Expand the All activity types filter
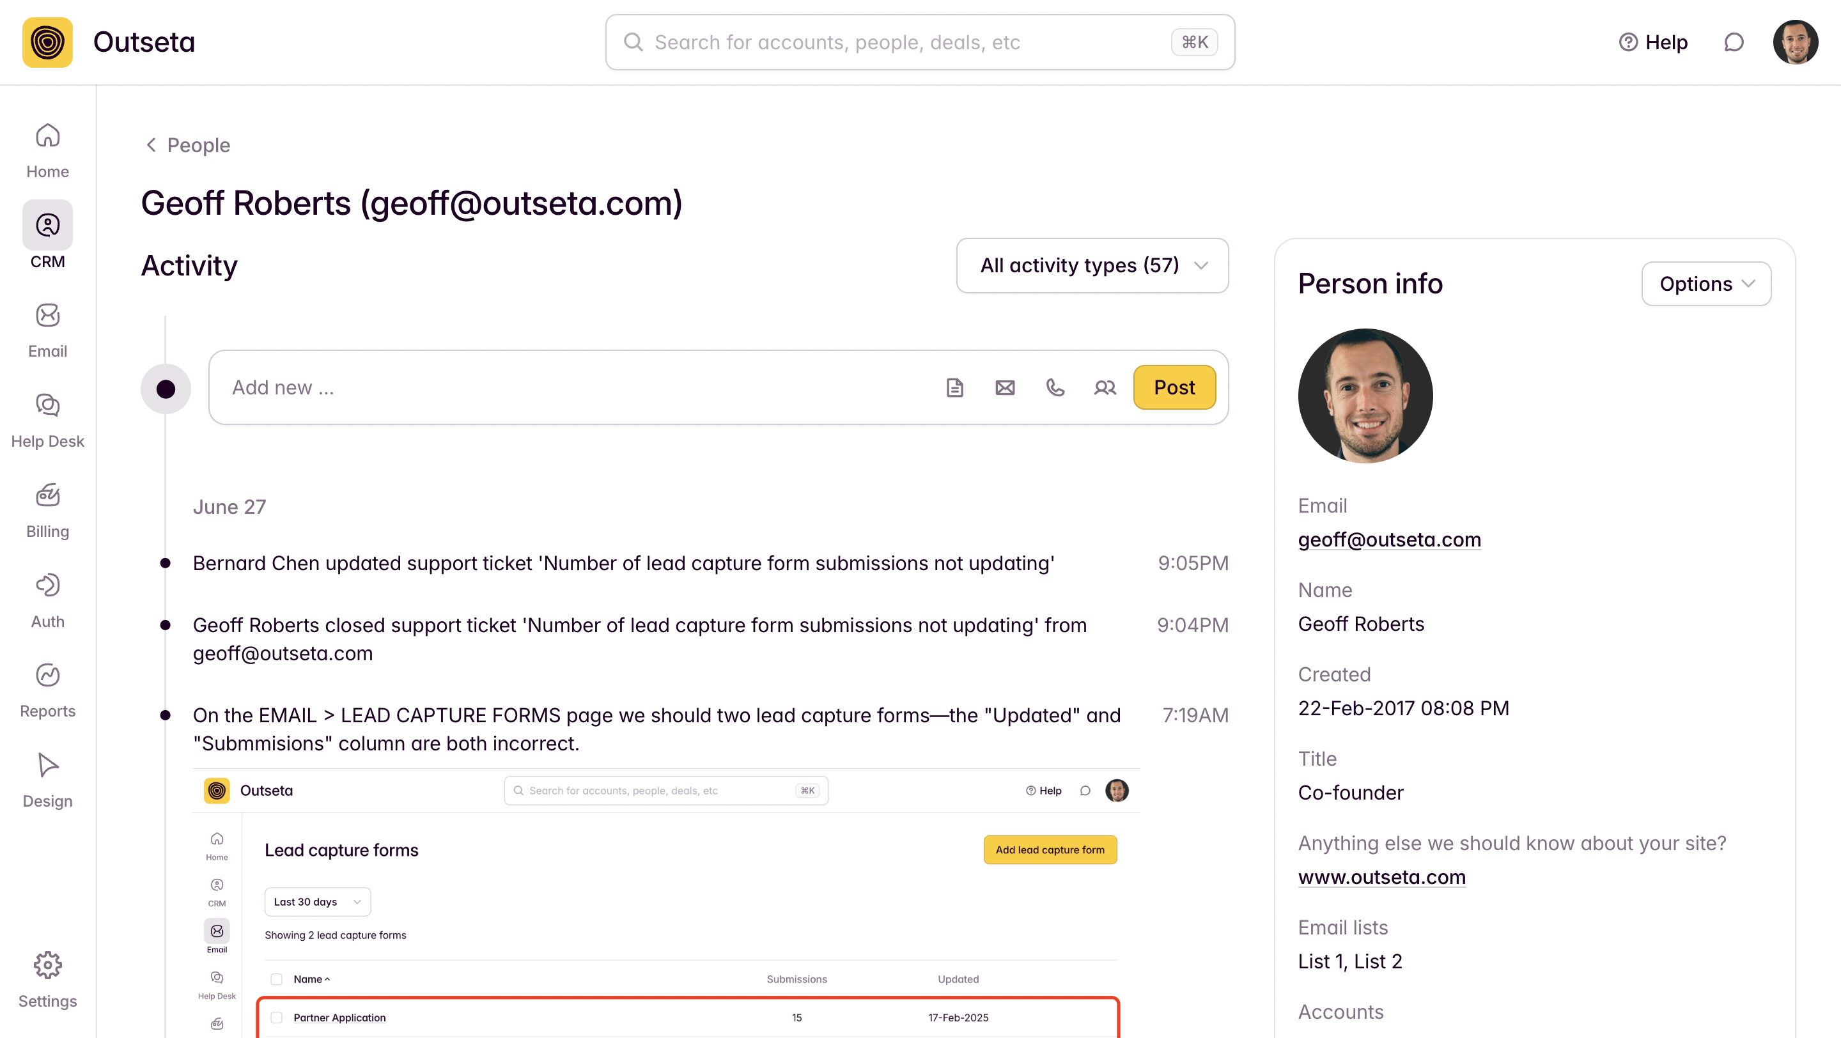 pyautogui.click(x=1092, y=266)
